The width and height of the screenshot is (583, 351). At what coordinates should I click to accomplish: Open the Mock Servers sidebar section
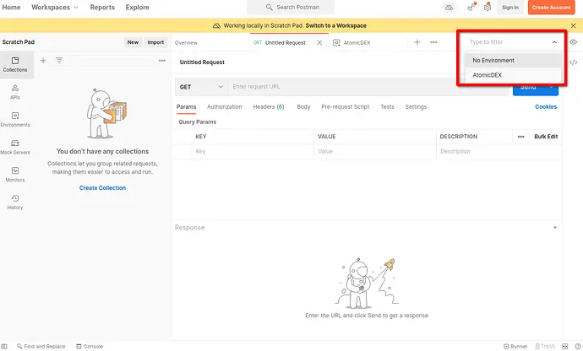pyautogui.click(x=15, y=147)
